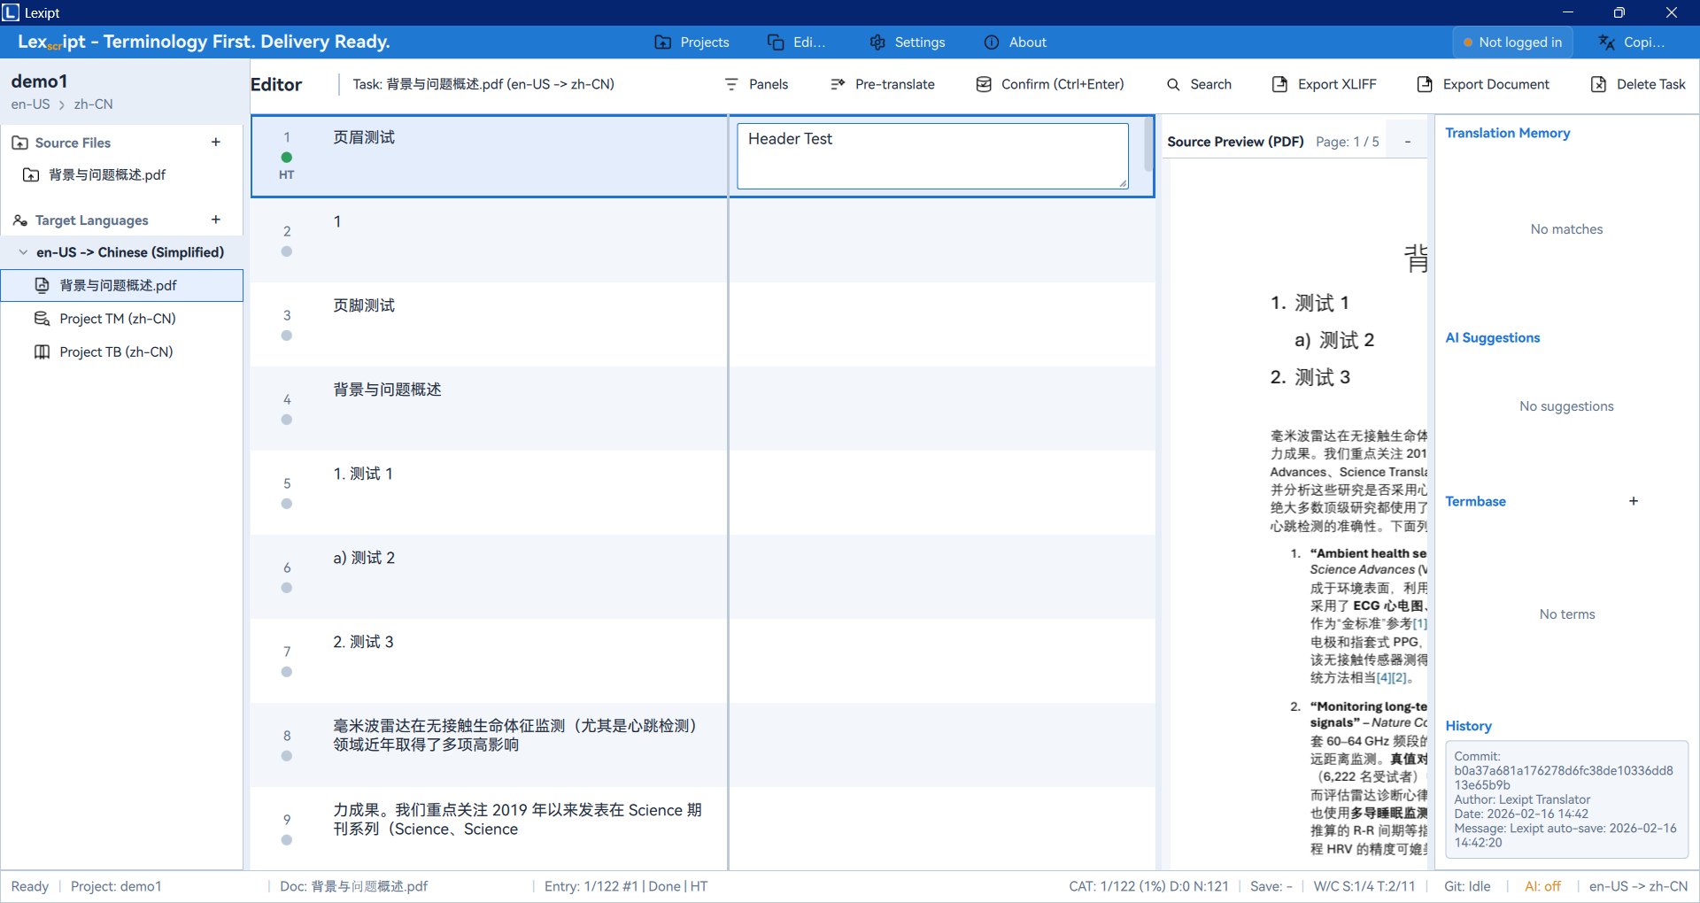Open the Settings menu
This screenshot has width=1700, height=903.
click(908, 42)
